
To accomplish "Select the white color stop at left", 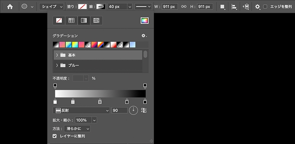I will point(55,101).
